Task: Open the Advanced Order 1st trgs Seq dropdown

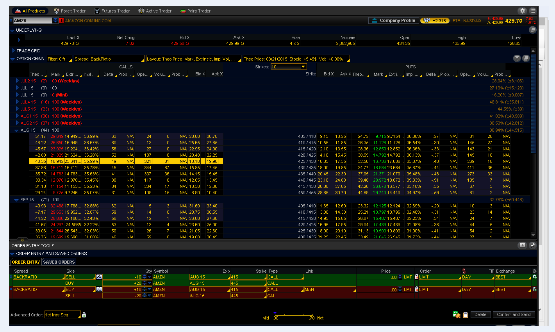Action: (x=62, y=315)
